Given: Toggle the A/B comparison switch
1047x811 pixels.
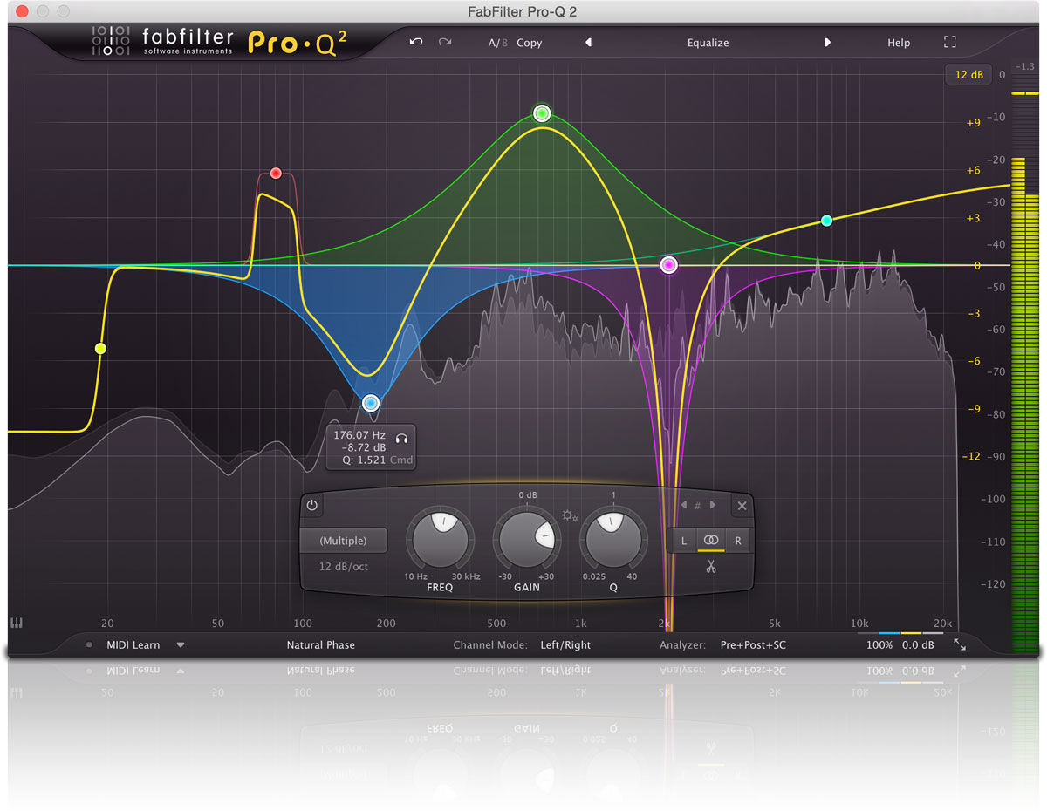Looking at the screenshot, I should coord(498,43).
